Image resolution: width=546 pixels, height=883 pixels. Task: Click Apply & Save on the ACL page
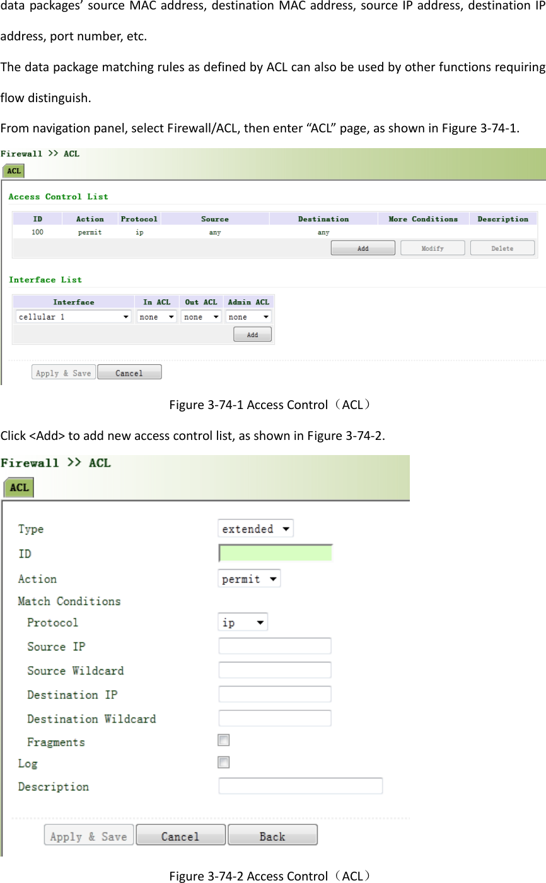pos(63,372)
